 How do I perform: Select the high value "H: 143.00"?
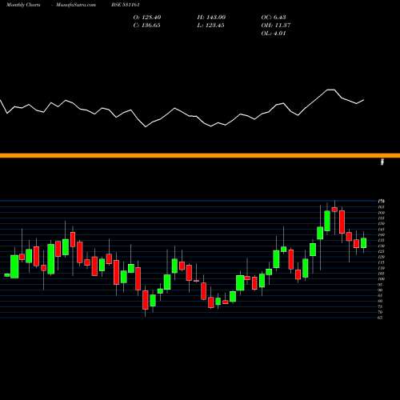pos(211,18)
